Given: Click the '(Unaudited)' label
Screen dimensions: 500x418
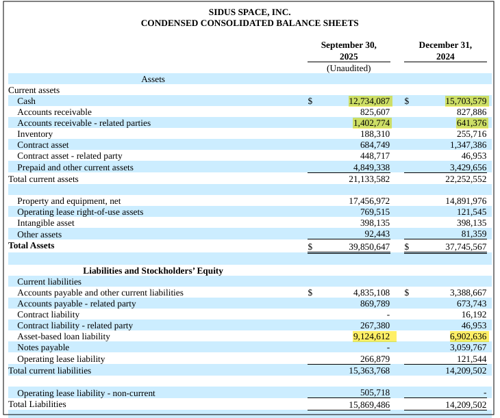Looking at the screenshot, I should [349, 68].
